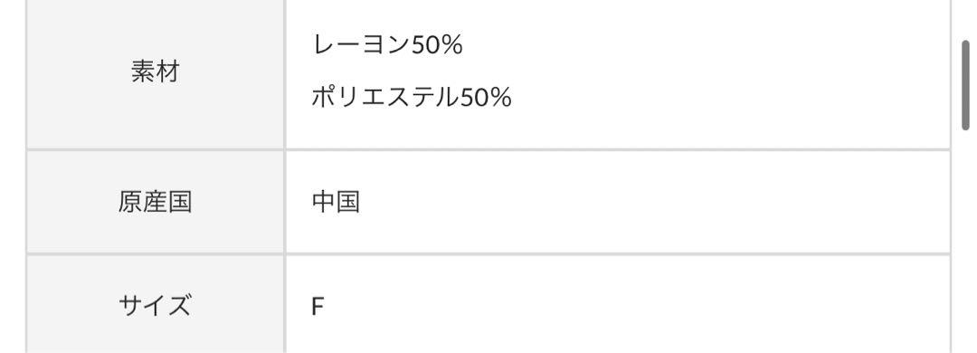Click the 原産国 label cell
Screen dimensions: 977x353
156,202
